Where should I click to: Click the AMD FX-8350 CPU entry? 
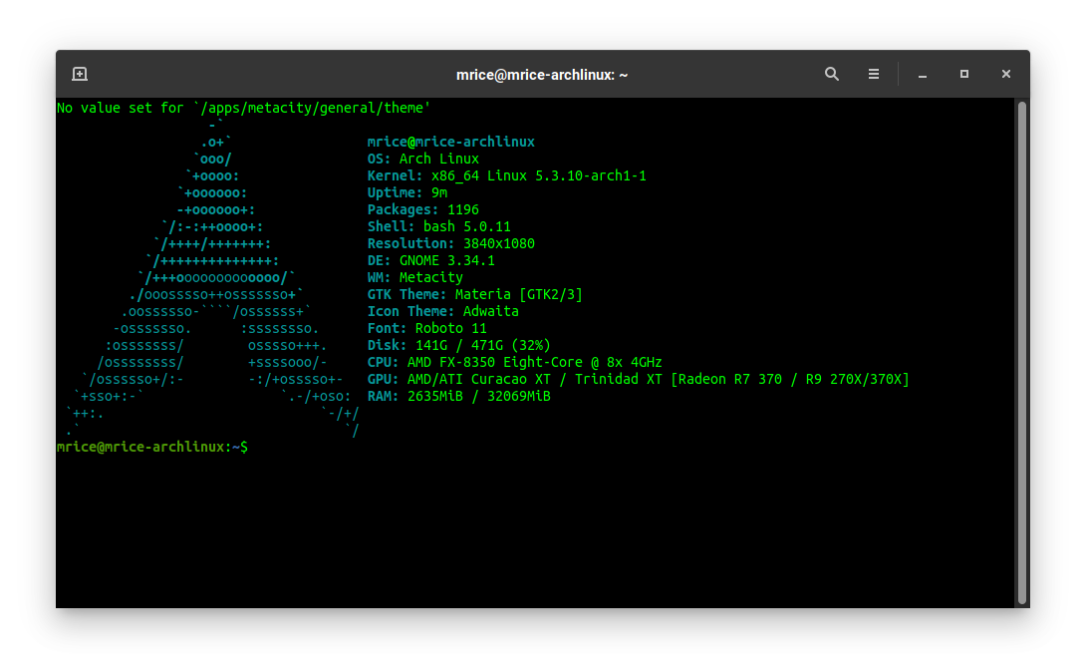pos(513,362)
